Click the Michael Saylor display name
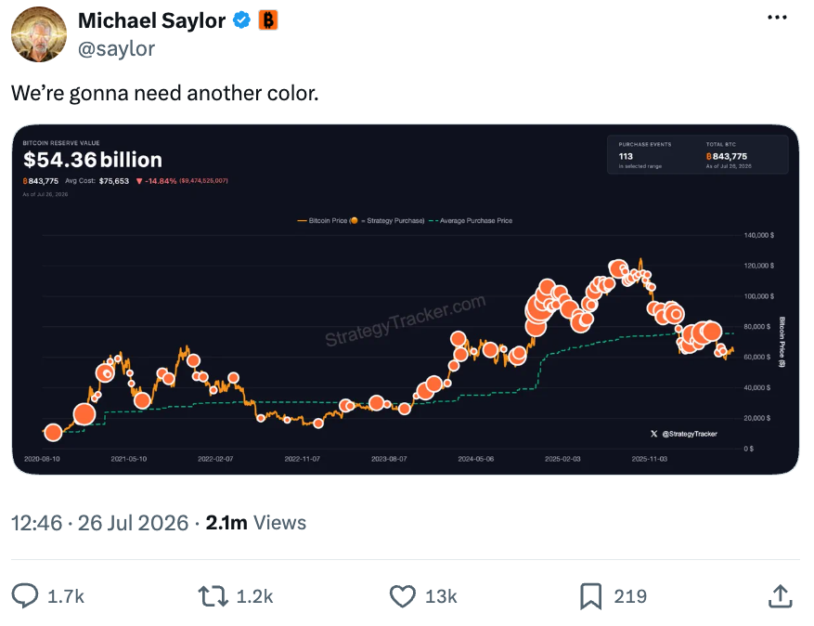This screenshot has height=626, width=814. pyautogui.click(x=151, y=20)
